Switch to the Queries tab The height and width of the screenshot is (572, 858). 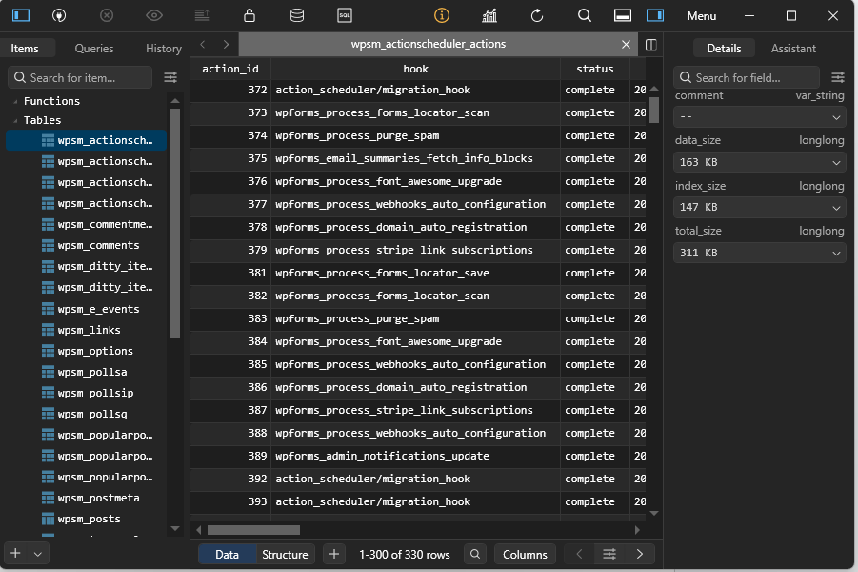point(94,49)
